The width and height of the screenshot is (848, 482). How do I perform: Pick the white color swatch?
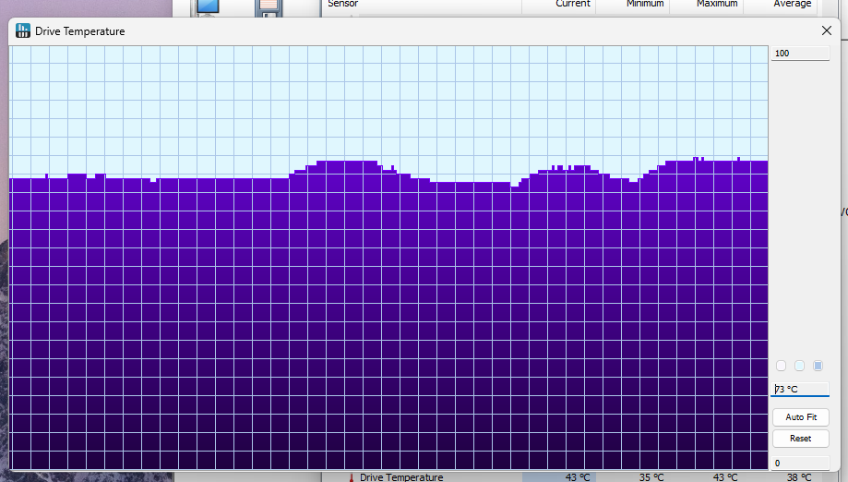tap(781, 366)
